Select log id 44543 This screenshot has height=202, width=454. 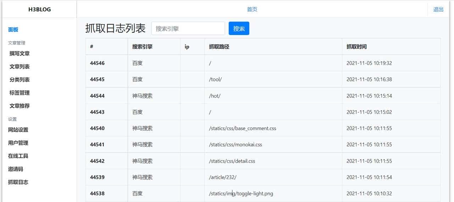(97, 112)
